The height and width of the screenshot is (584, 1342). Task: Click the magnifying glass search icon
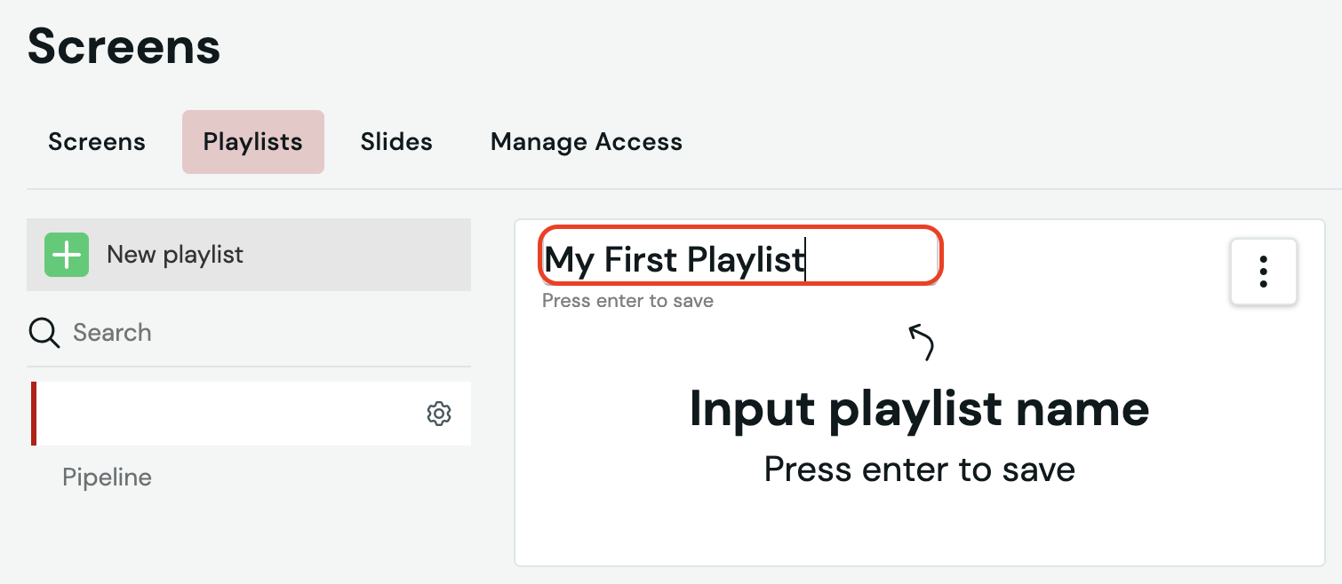coord(44,333)
